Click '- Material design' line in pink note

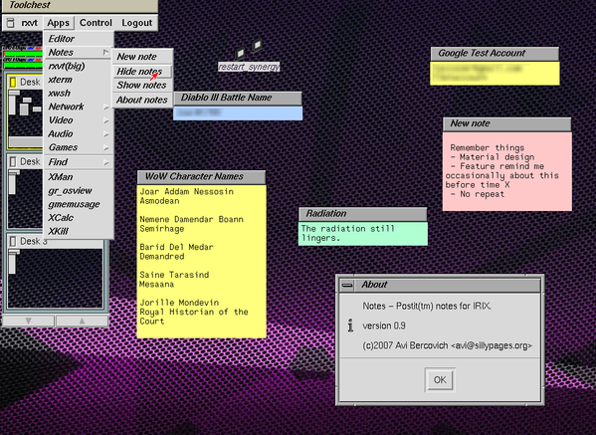click(x=493, y=157)
